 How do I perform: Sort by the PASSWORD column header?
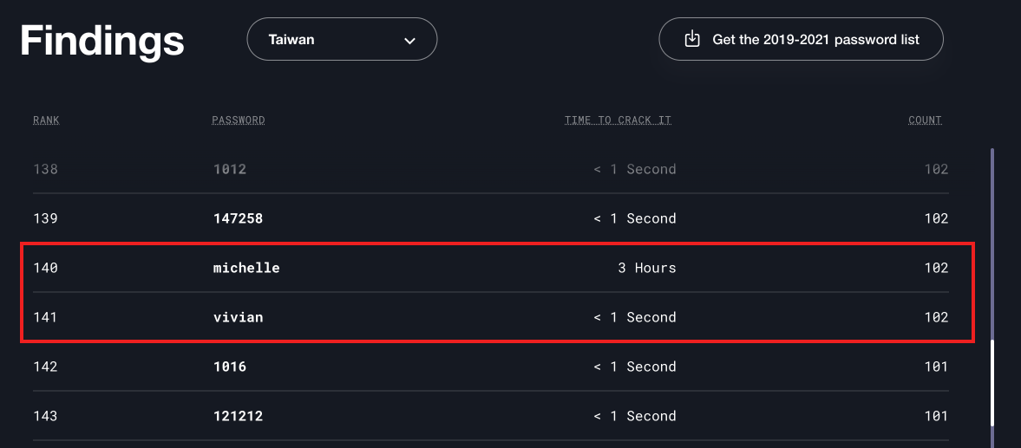pos(239,120)
